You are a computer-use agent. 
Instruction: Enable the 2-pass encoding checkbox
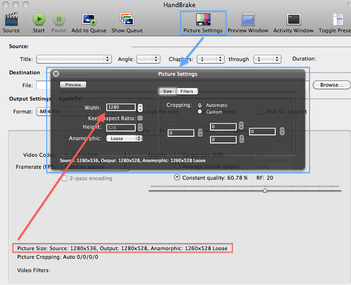pyautogui.click(x=64, y=178)
